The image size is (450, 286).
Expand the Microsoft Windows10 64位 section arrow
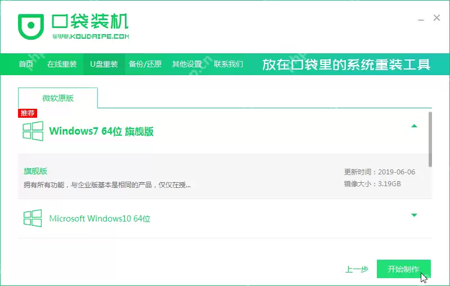click(414, 215)
